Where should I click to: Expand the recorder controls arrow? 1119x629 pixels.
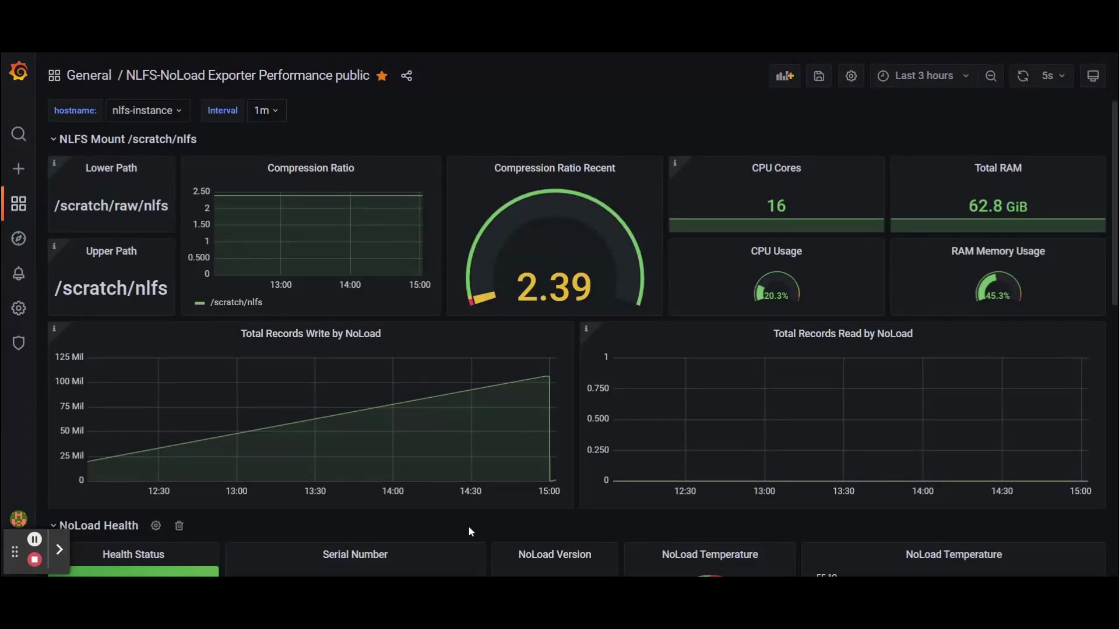point(59,549)
